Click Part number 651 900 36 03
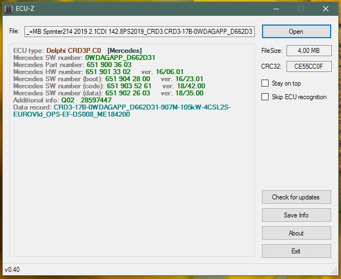Viewport: 341px width, 279px height. point(109,65)
